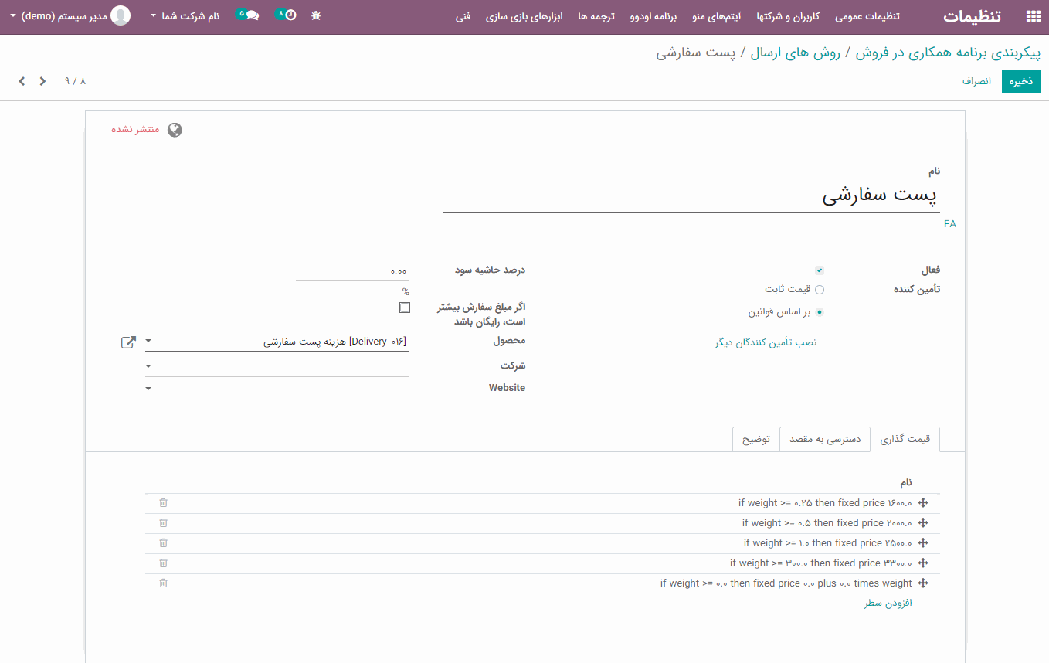
Task: Click the ذخیره save button
Action: coord(1020,81)
